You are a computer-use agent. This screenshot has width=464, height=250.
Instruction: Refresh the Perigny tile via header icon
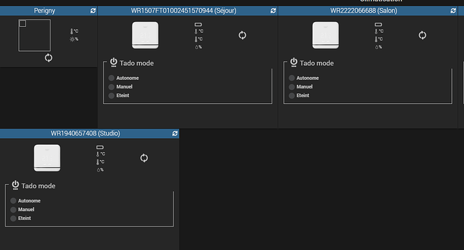93,11
